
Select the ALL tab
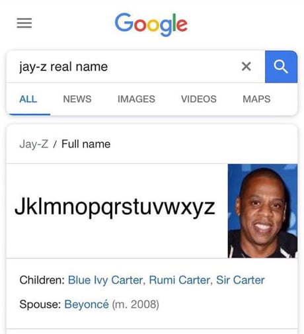click(x=28, y=99)
